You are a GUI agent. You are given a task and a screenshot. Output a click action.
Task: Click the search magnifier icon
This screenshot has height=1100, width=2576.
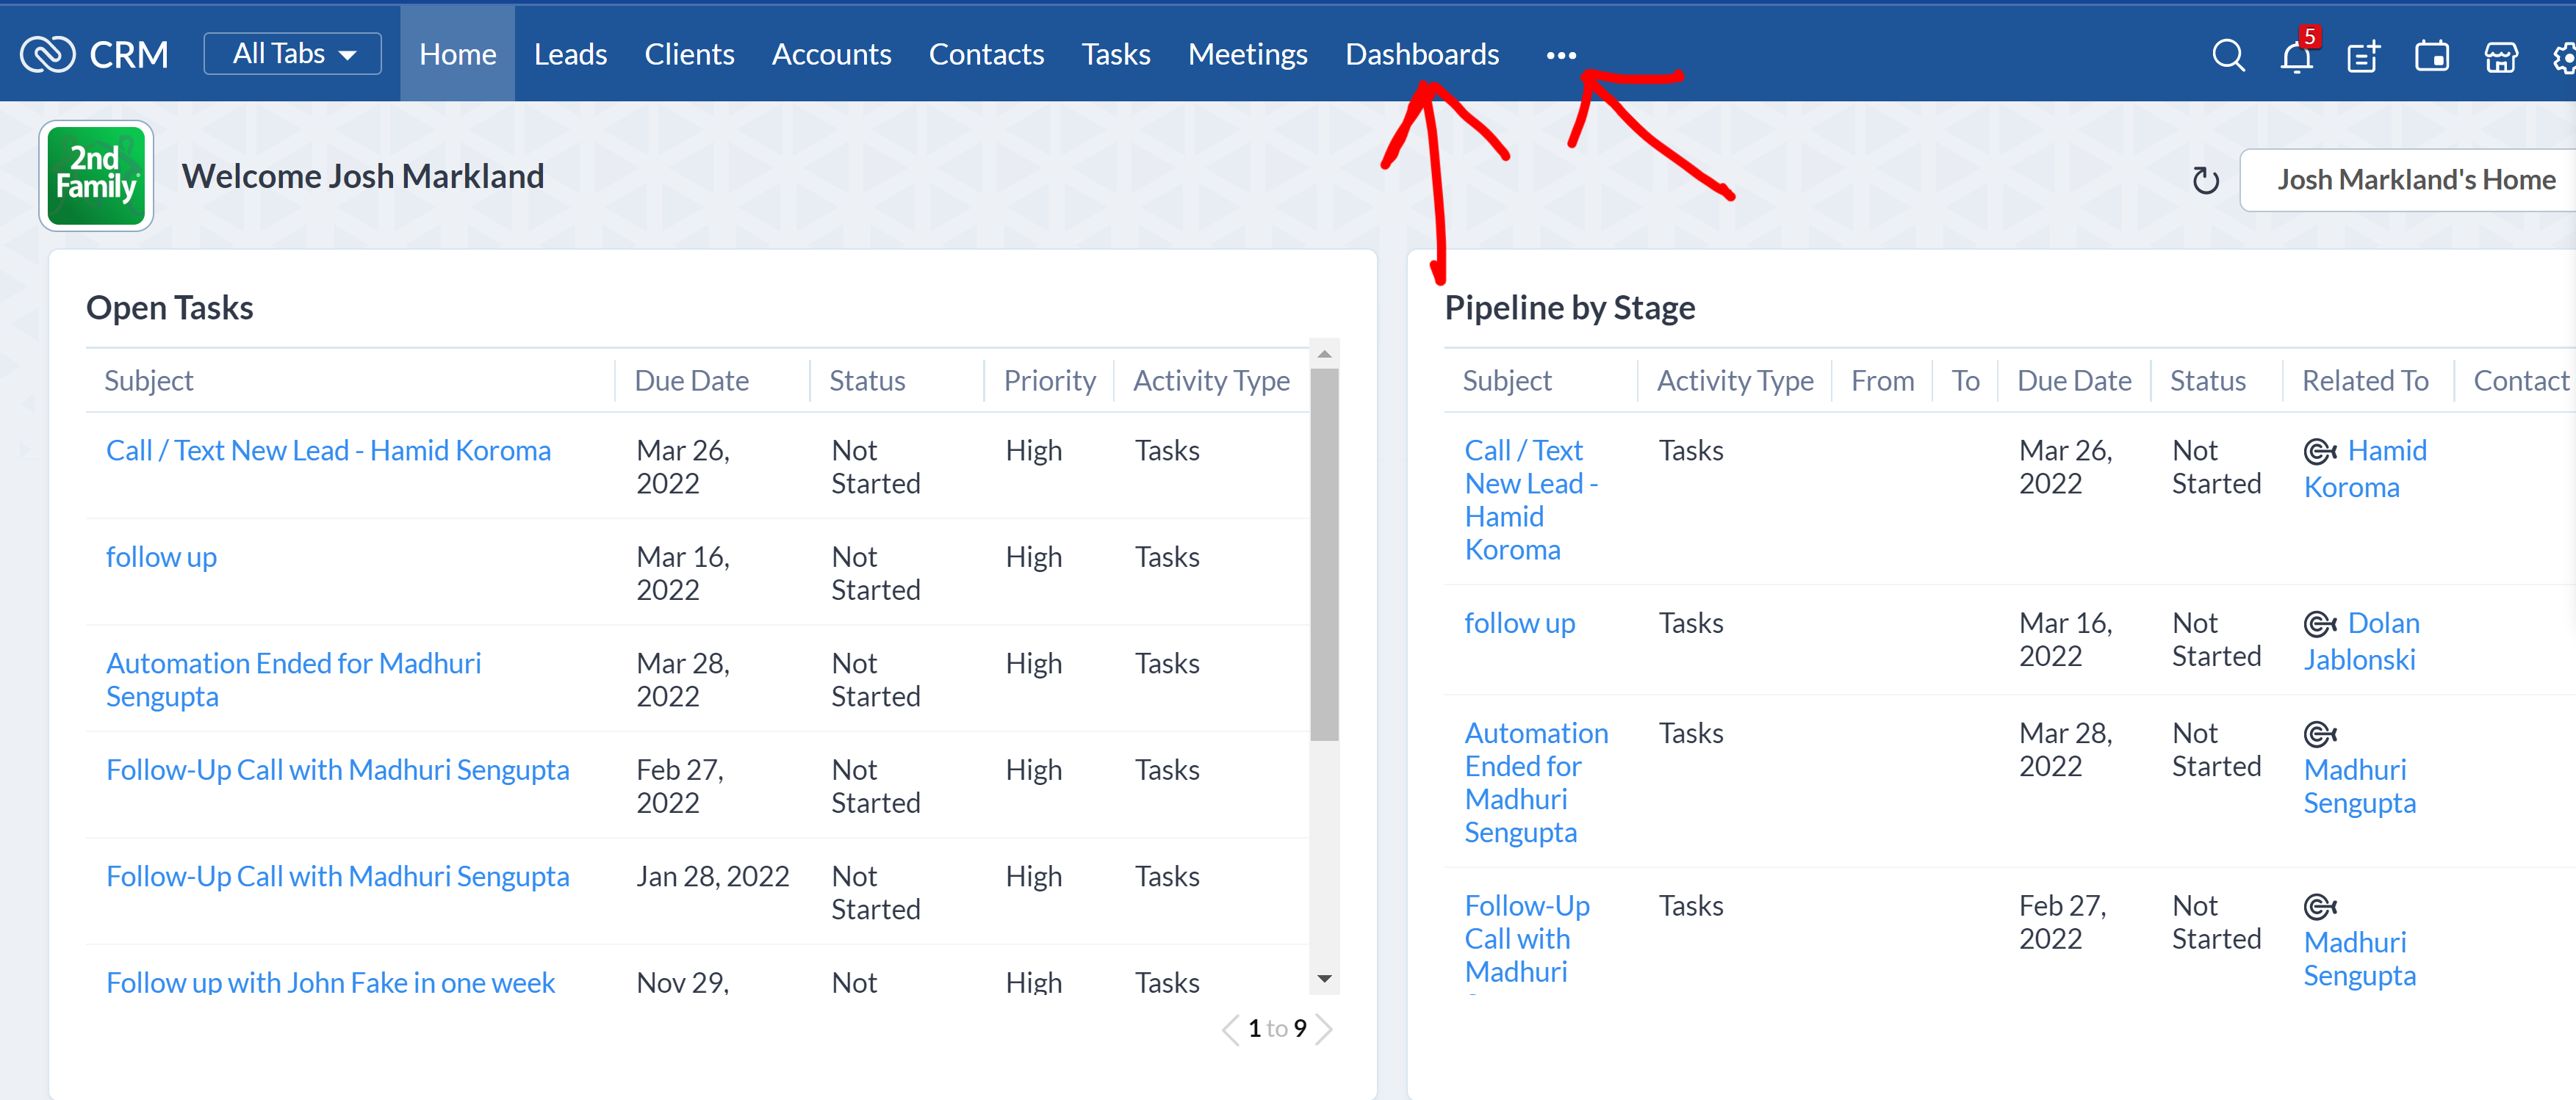tap(2227, 55)
